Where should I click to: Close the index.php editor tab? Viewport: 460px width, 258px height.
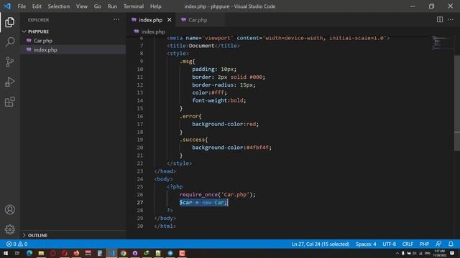(170, 19)
